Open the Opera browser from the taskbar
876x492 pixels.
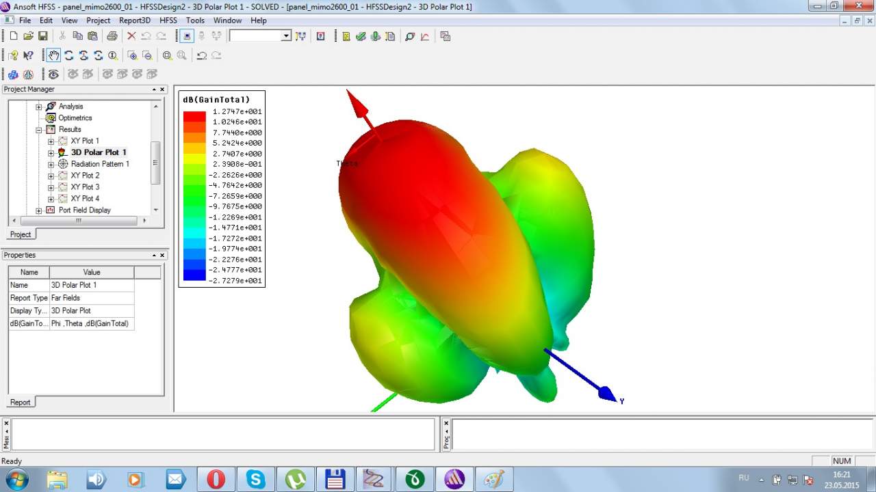click(x=216, y=479)
